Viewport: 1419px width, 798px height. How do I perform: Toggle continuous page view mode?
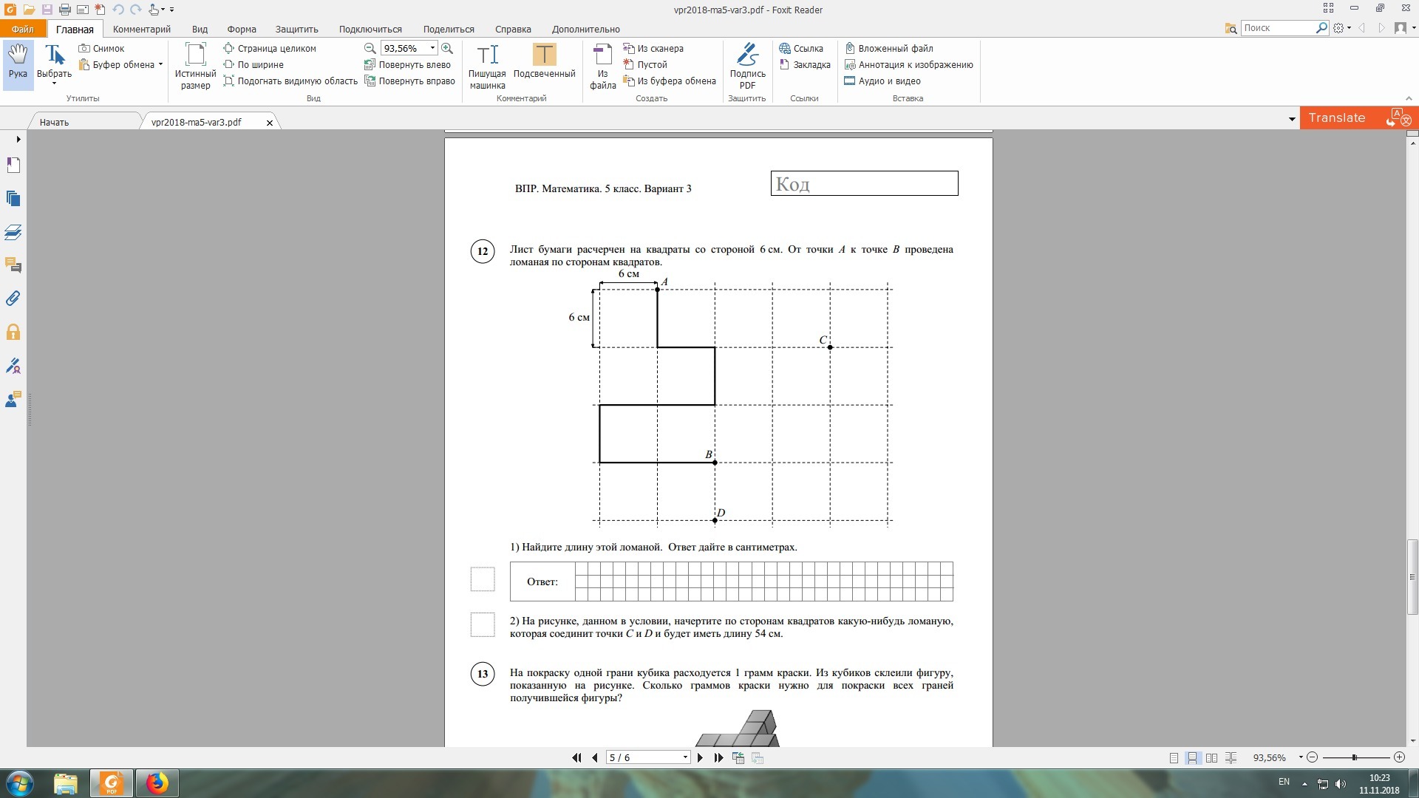[1192, 758]
